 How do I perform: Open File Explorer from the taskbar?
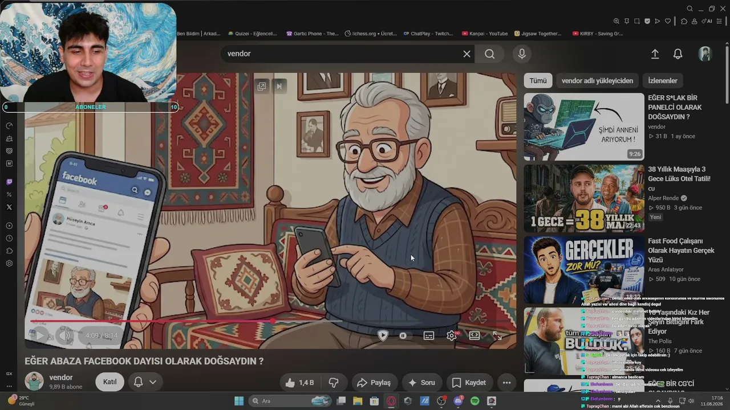coord(358,401)
